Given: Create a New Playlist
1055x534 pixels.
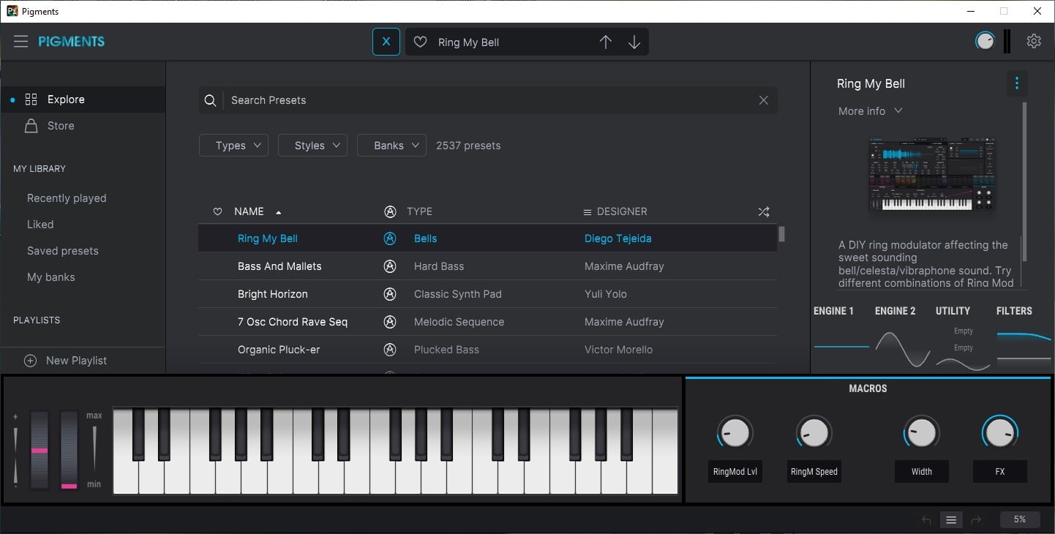Looking at the screenshot, I should (76, 361).
